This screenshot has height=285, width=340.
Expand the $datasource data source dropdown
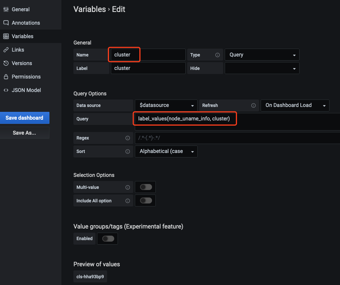166,105
